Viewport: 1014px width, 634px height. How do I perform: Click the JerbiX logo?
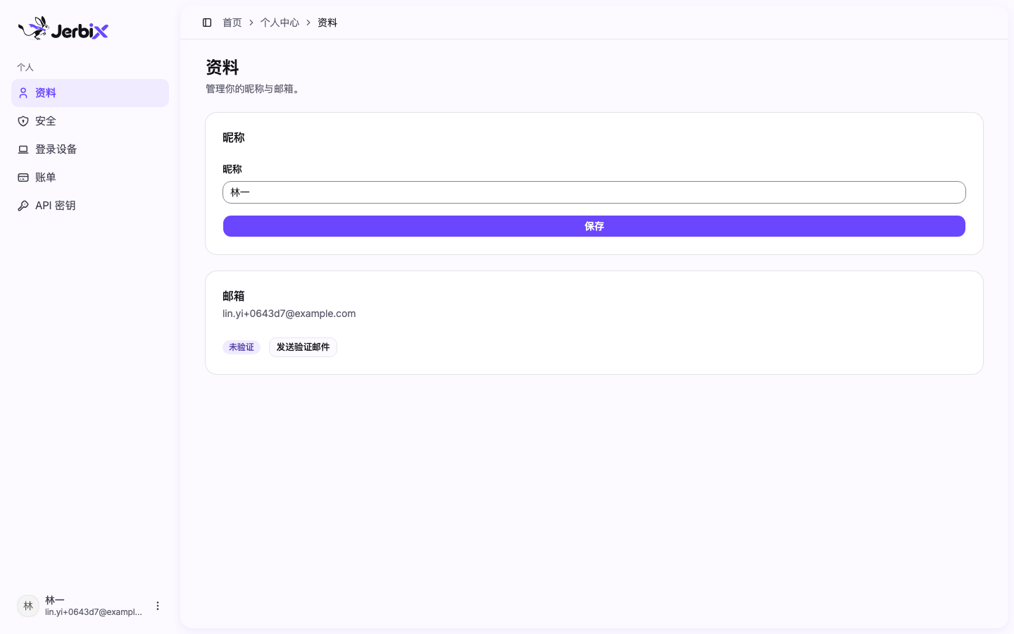pyautogui.click(x=63, y=29)
